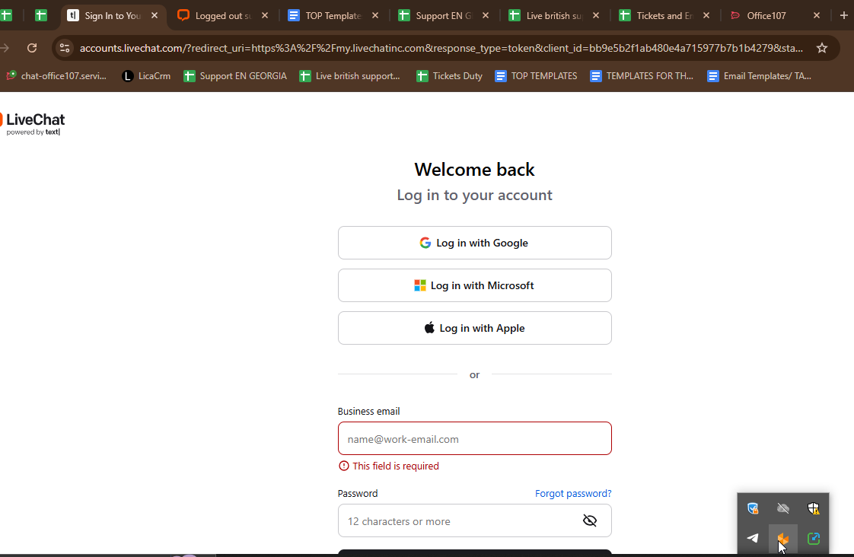Open chat-office107.servi... bookmark
Viewport: 854px width, 557px height.
click(x=56, y=75)
